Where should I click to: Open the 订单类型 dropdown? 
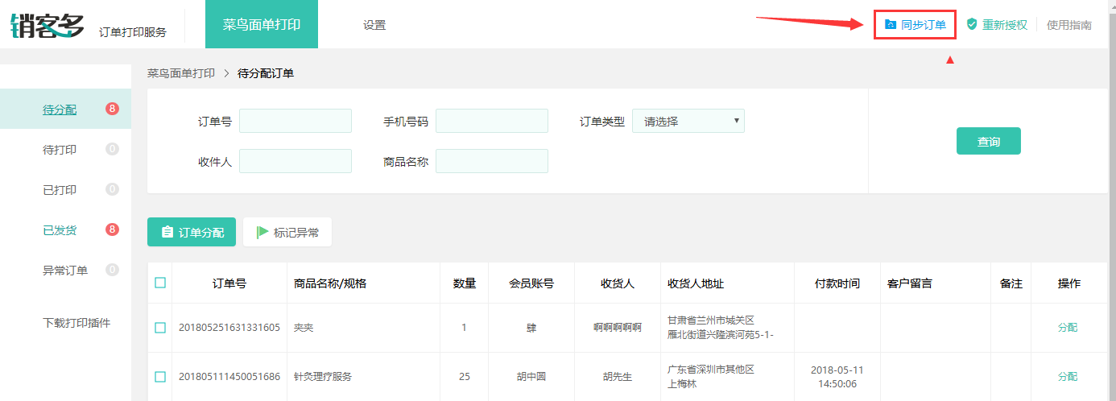[688, 121]
